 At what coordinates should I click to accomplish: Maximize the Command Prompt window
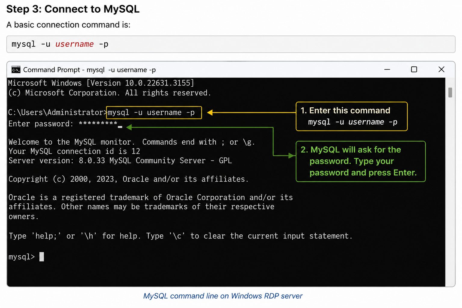pos(414,69)
